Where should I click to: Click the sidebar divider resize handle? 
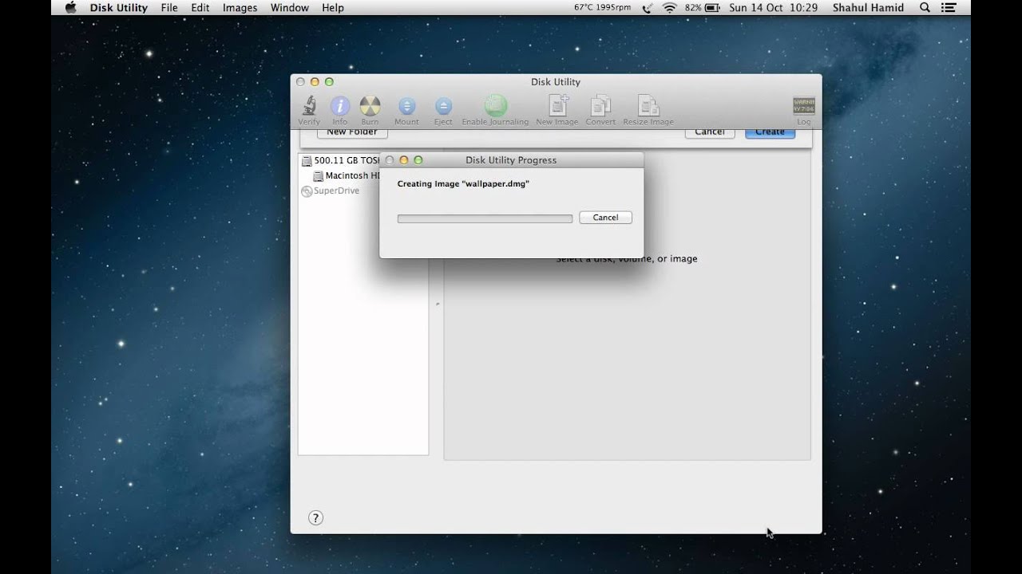(437, 304)
